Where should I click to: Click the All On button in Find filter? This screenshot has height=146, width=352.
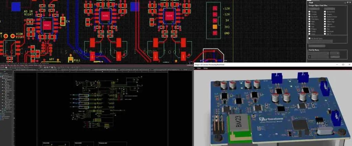tap(313, 8)
